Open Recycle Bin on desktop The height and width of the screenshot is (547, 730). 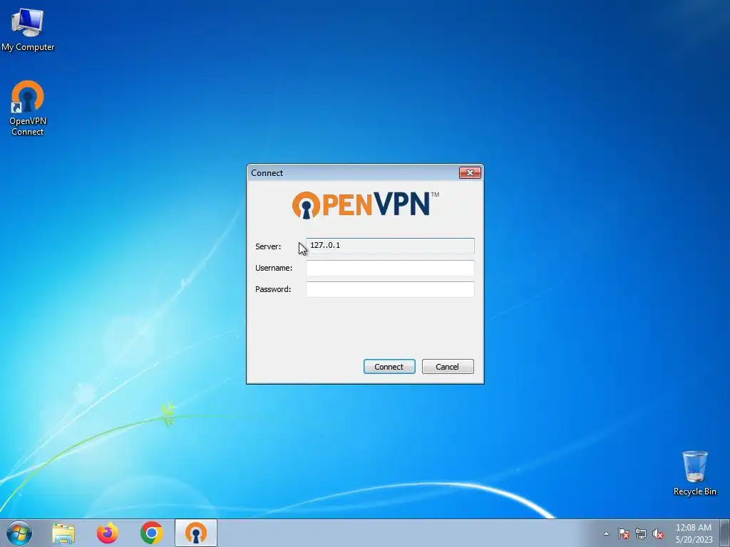[x=694, y=473]
